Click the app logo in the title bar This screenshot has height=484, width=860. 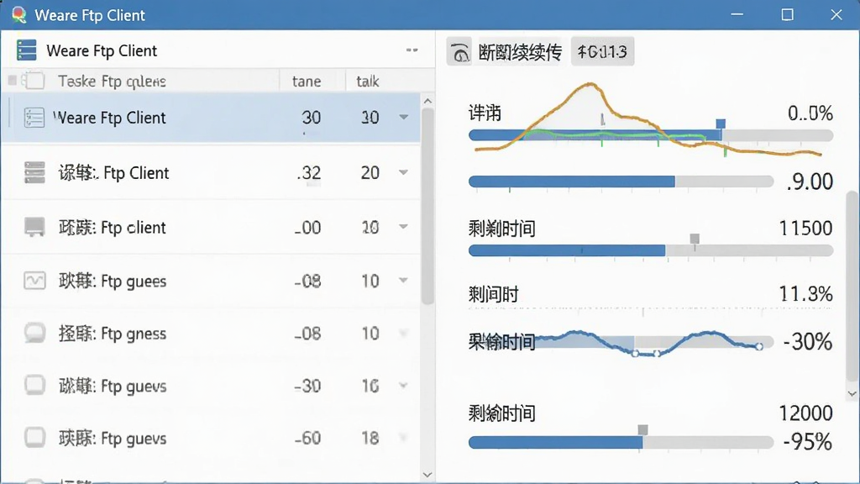(x=19, y=15)
